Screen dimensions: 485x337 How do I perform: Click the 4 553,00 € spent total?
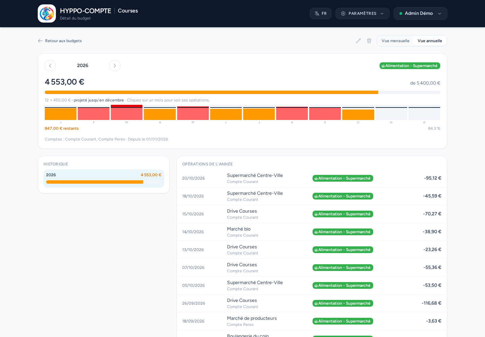pos(65,82)
